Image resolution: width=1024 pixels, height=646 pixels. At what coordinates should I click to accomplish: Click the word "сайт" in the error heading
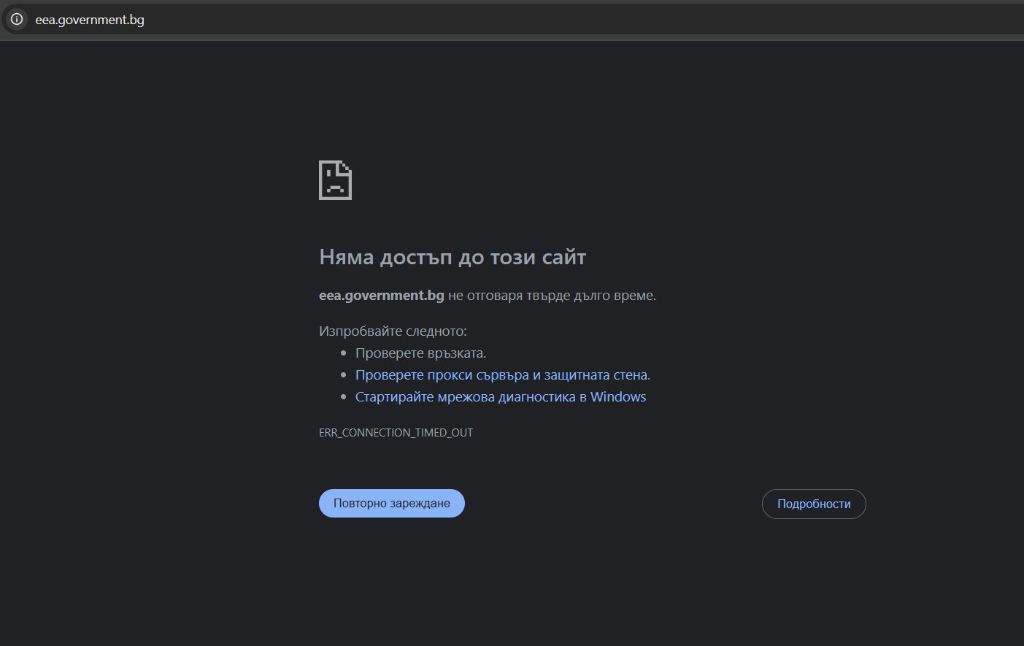pos(563,257)
